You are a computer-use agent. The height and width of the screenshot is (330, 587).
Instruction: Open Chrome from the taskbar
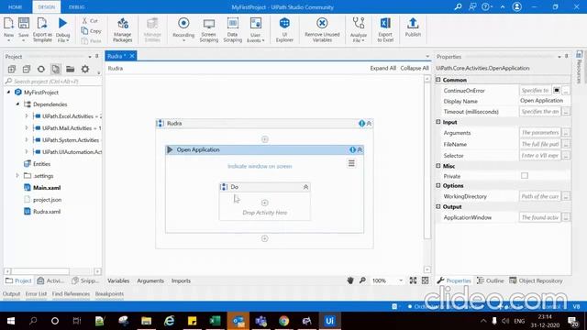pyautogui.click(x=283, y=321)
